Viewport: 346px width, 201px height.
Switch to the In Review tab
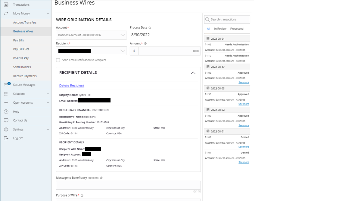point(220,29)
